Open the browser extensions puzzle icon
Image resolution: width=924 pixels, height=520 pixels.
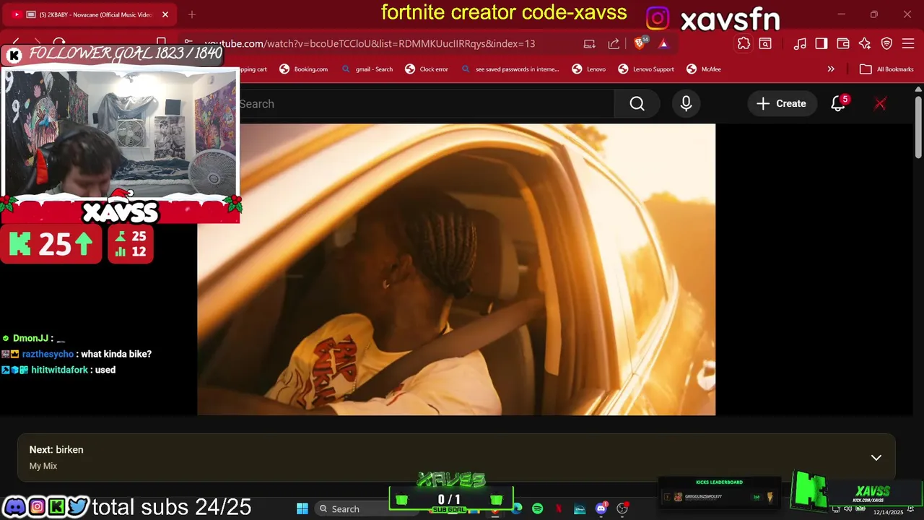[x=744, y=43]
